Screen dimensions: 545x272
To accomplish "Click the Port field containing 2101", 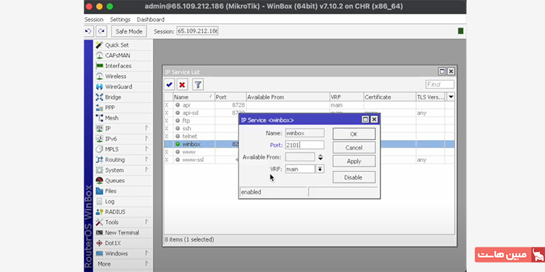I will click(305, 145).
